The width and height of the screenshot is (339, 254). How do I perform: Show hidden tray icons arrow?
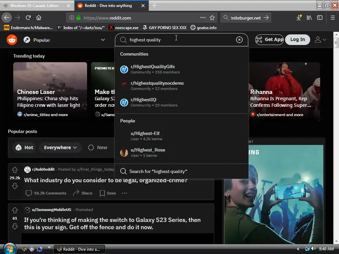pyautogui.click(x=298, y=249)
